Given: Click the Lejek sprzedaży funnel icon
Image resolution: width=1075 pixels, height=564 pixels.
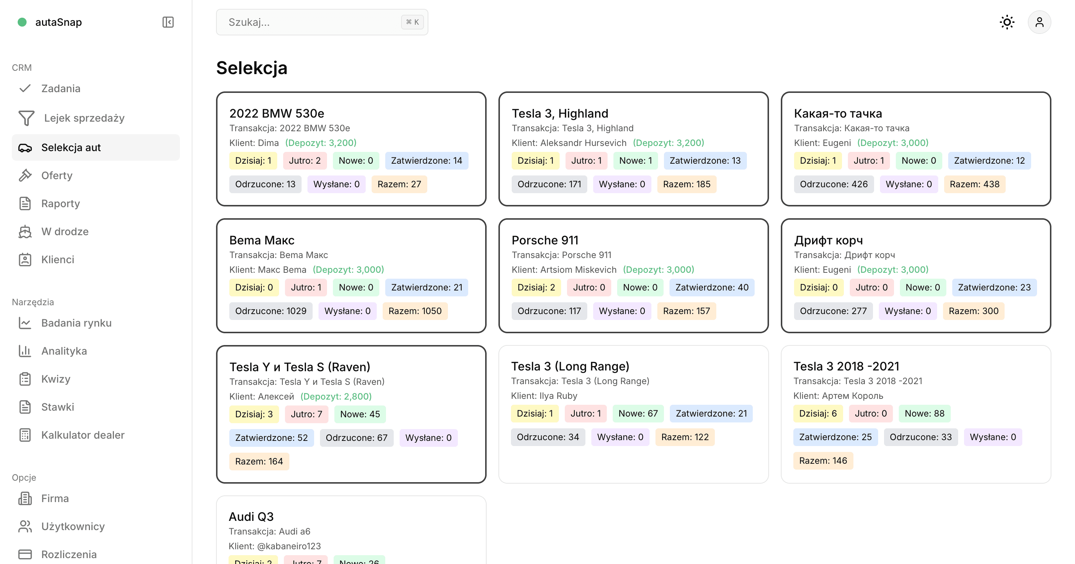Looking at the screenshot, I should click(26, 118).
